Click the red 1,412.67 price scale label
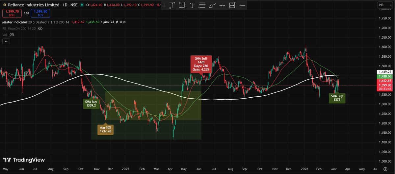395x174 pixels. coord(385,81)
